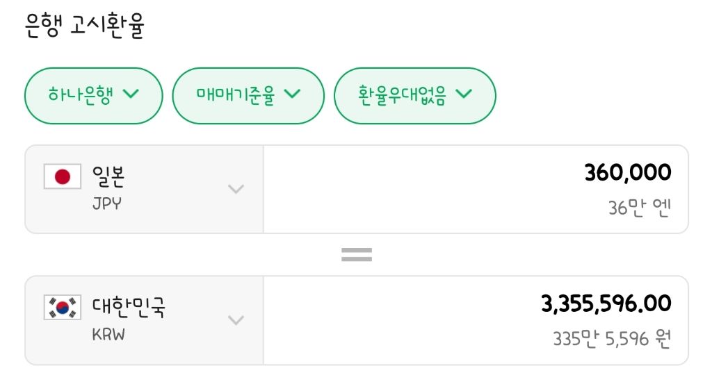Click the South Korea flag icon

click(x=63, y=308)
